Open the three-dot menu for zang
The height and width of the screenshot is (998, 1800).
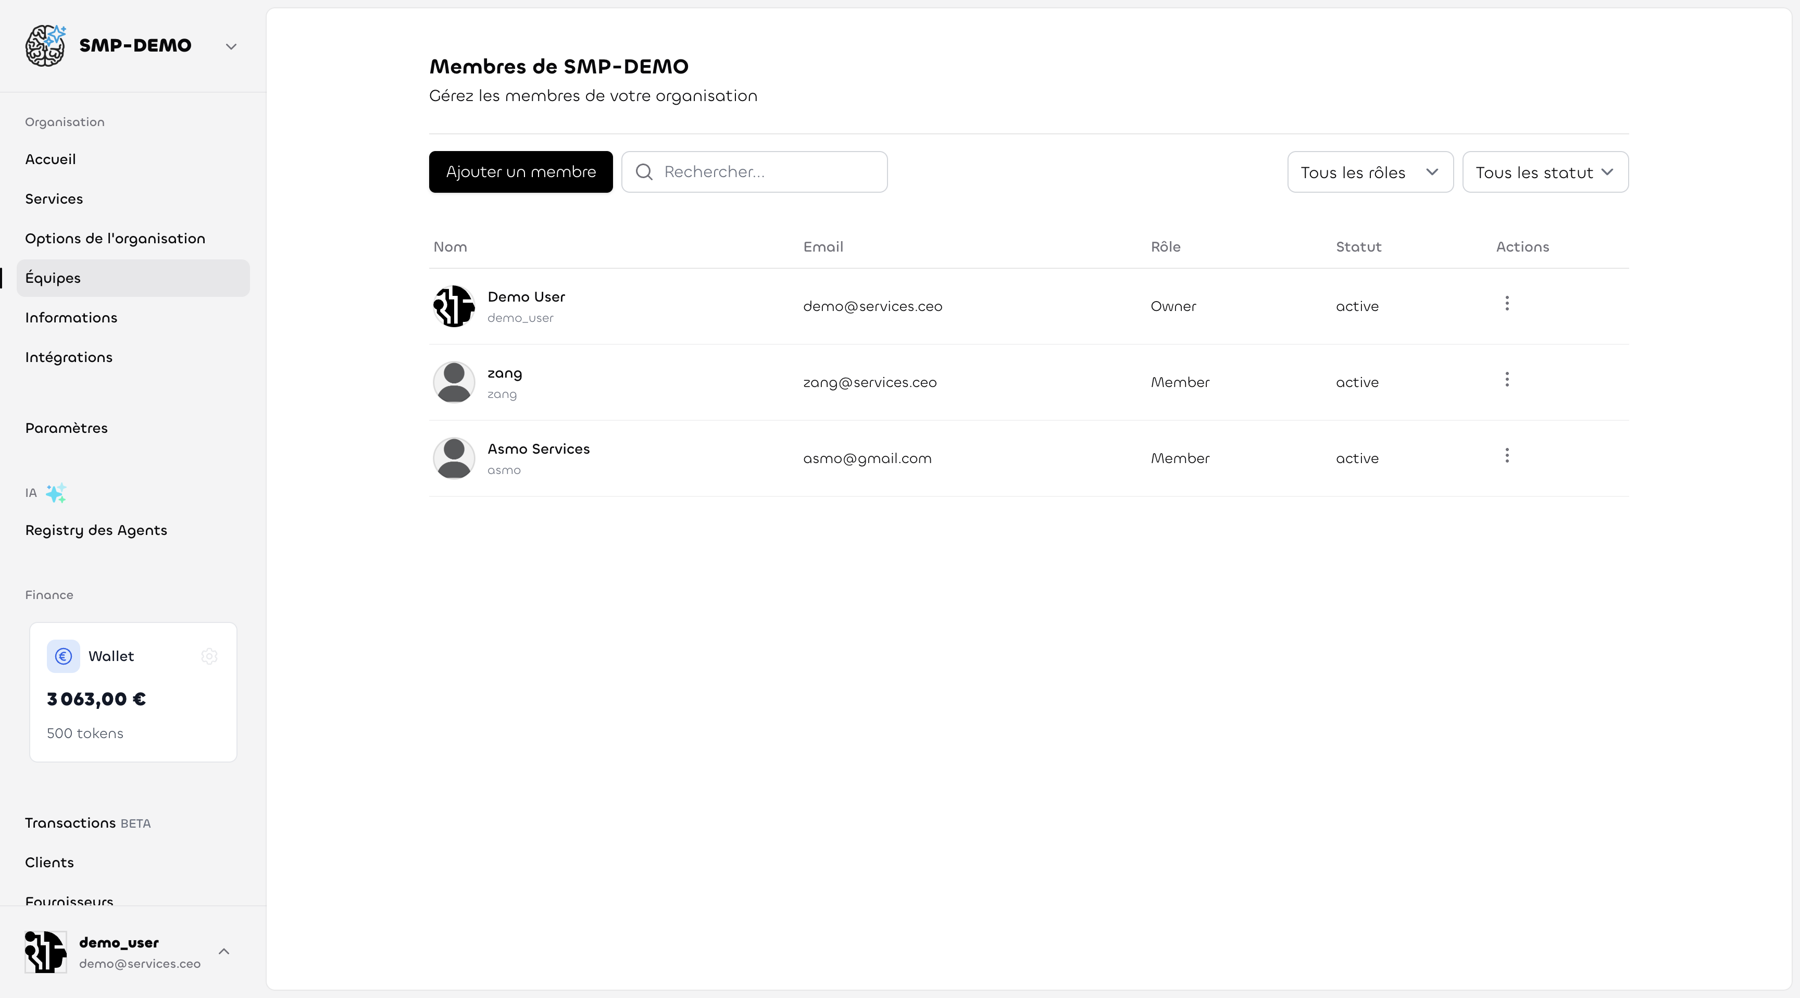click(1507, 380)
